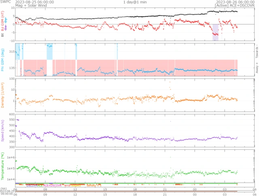The height and width of the screenshot is (196, 259).
Task: Click the end date 2023-08-26 06:00:00
Action: pyautogui.click(x=235, y=2)
